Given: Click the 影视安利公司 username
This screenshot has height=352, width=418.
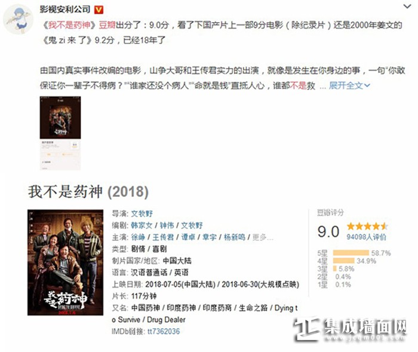Looking at the screenshot, I should click(x=65, y=10).
